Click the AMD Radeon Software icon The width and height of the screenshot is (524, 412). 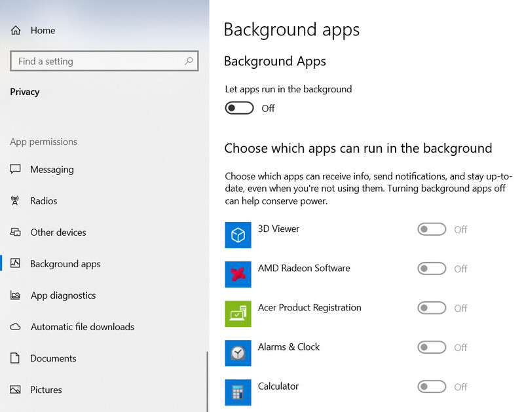coord(238,274)
